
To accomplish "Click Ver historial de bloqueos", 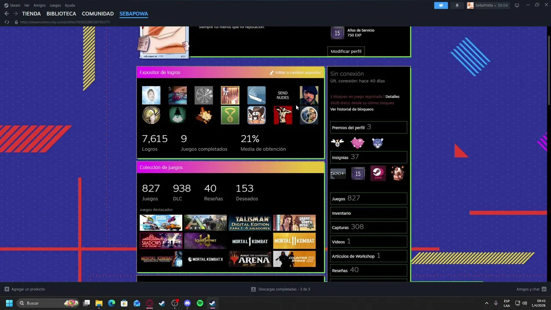I will pyautogui.click(x=352, y=109).
